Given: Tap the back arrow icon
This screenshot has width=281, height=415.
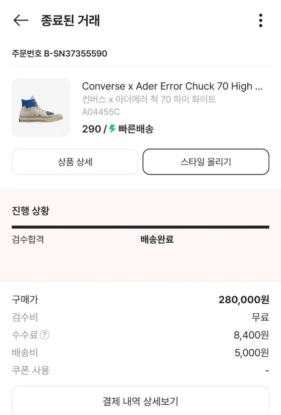Looking at the screenshot, I should (20, 20).
